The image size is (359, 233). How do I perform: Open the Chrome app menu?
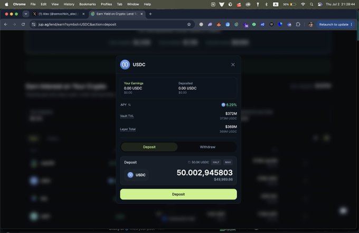coord(19,4)
